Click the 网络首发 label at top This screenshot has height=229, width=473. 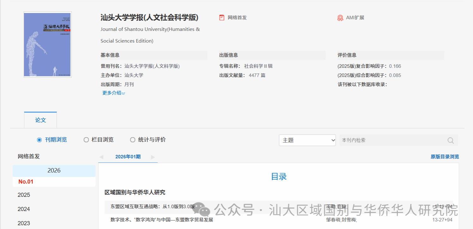(x=237, y=18)
